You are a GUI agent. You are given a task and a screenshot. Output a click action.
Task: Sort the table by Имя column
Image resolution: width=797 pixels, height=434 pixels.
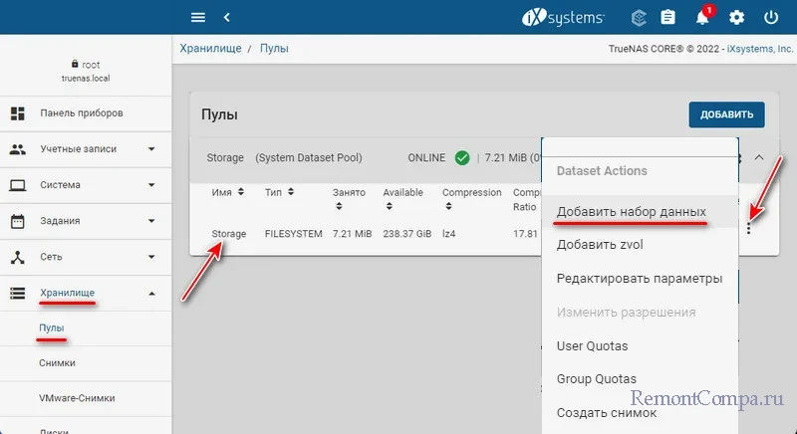(x=223, y=192)
